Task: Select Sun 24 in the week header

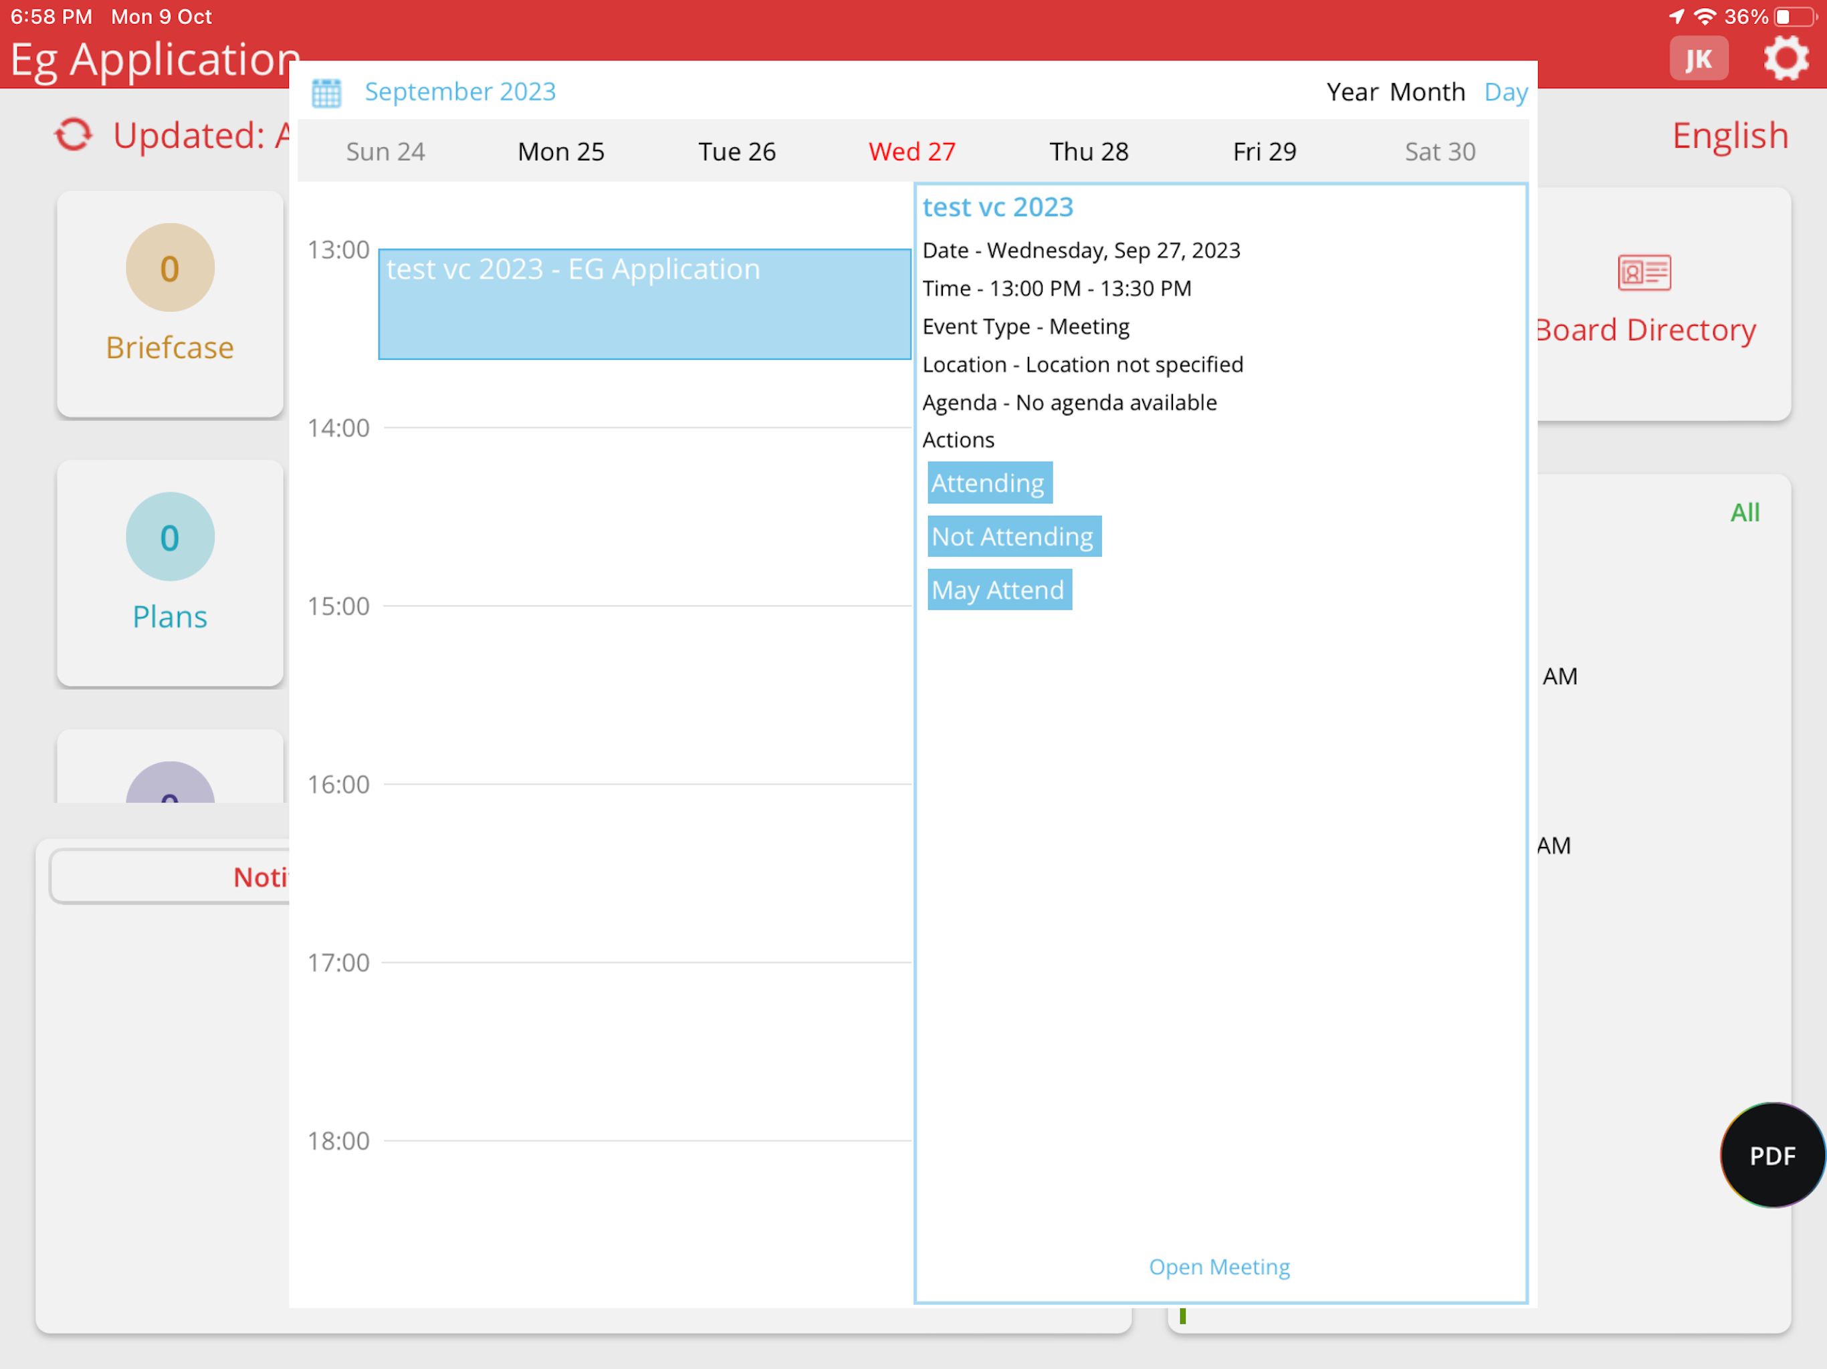Action: tap(385, 152)
